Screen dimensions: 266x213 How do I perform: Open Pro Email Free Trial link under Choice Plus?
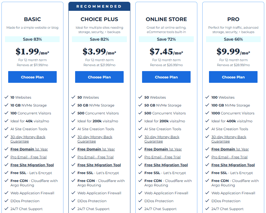coord(95,157)
